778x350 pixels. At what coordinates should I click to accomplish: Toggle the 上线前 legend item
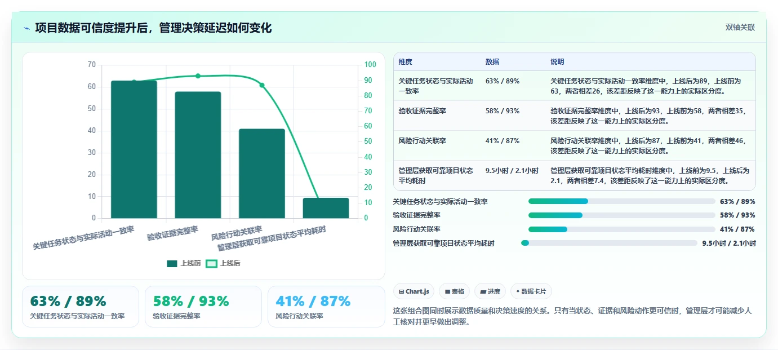(184, 263)
